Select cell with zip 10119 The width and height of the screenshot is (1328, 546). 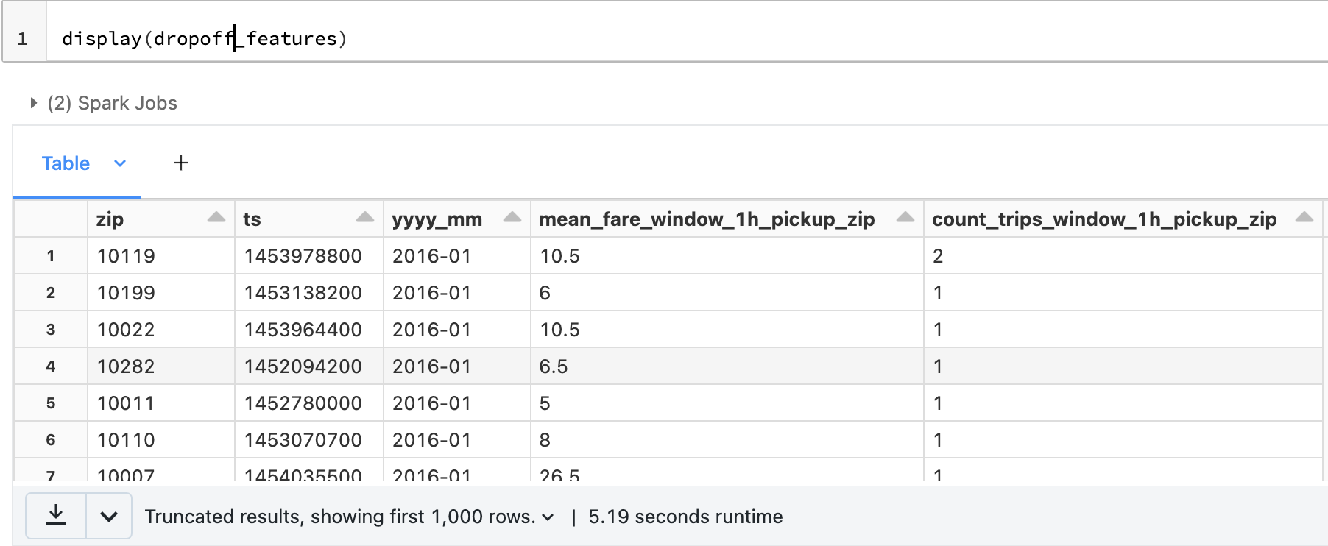click(x=126, y=256)
